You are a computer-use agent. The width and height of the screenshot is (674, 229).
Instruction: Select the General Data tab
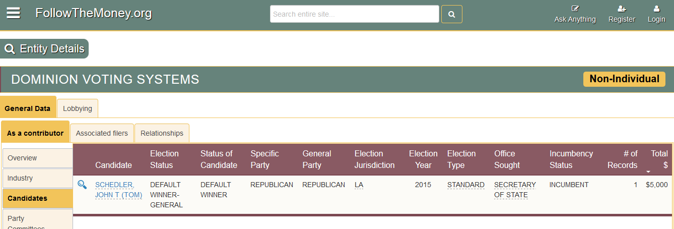28,107
